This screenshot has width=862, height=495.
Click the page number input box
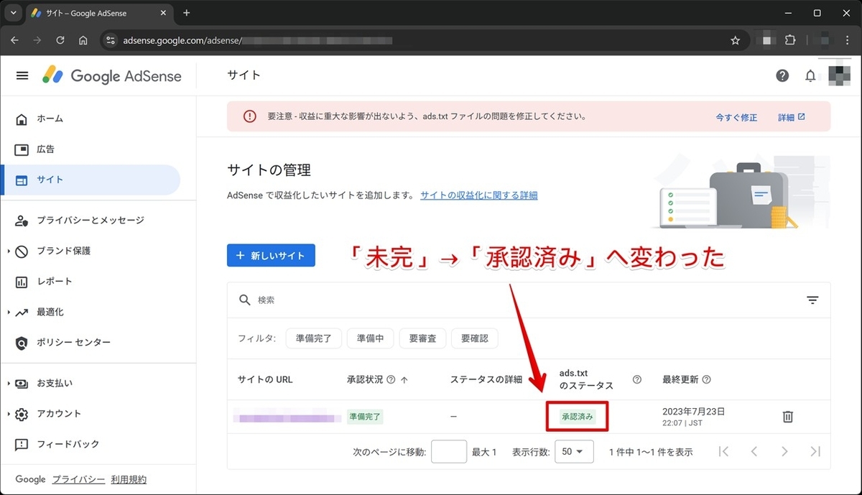(449, 451)
